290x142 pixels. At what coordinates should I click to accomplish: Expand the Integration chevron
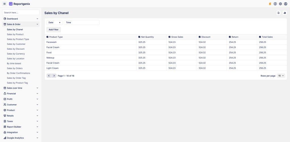[37, 132]
